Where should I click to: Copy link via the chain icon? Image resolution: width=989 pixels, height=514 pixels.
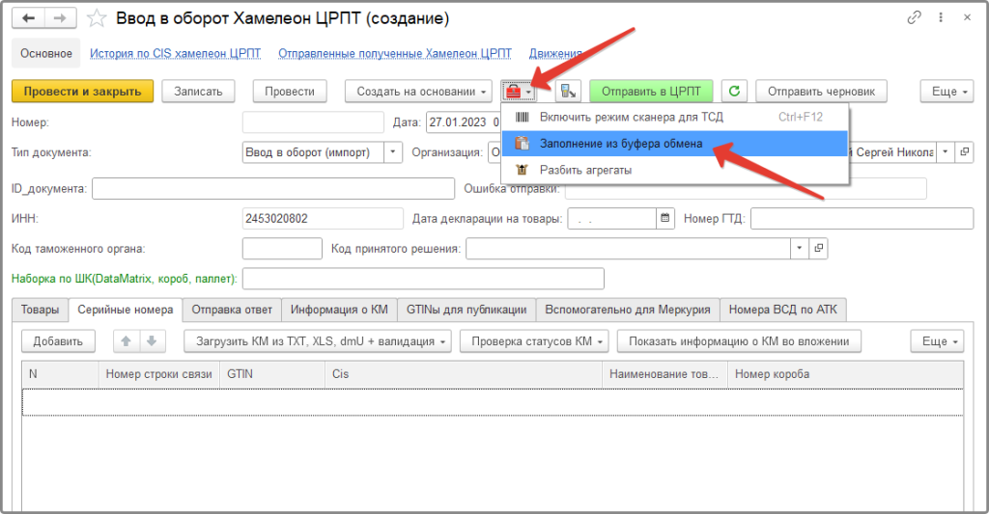pos(914,17)
